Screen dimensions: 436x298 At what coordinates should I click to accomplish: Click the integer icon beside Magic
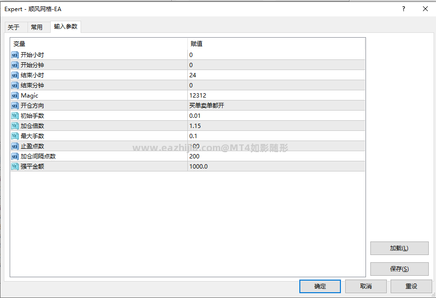tap(15, 96)
